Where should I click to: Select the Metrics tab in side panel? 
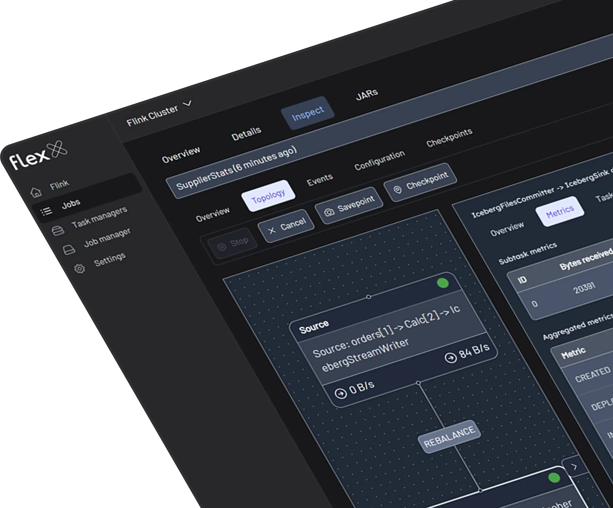[559, 212]
